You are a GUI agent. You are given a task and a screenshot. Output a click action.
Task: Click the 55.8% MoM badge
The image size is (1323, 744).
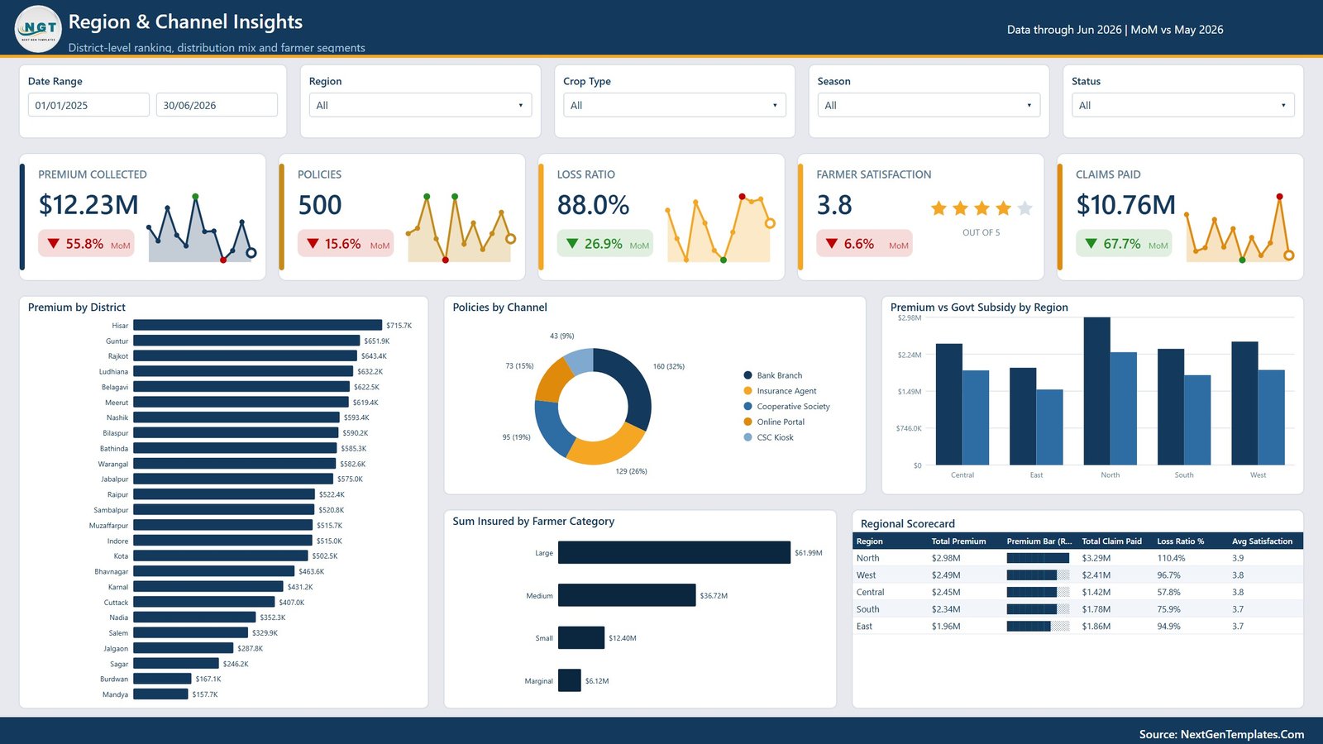point(86,244)
